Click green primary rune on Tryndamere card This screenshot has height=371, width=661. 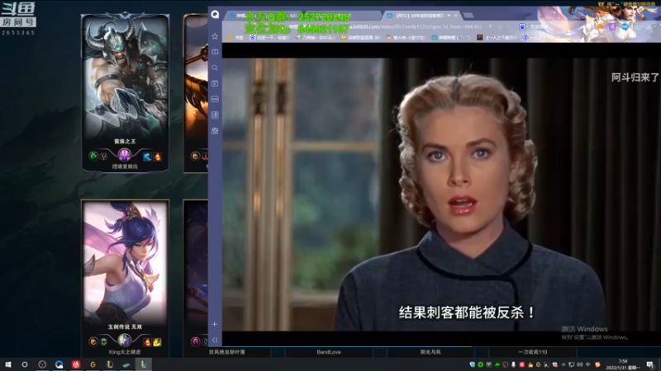93,156
